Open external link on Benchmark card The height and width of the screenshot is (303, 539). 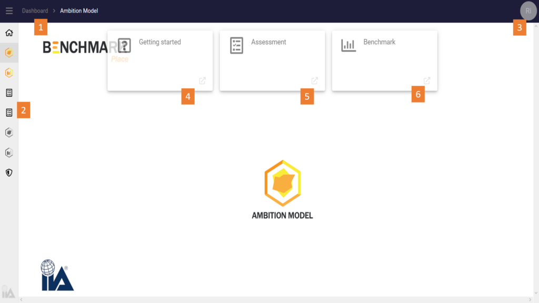[427, 80]
